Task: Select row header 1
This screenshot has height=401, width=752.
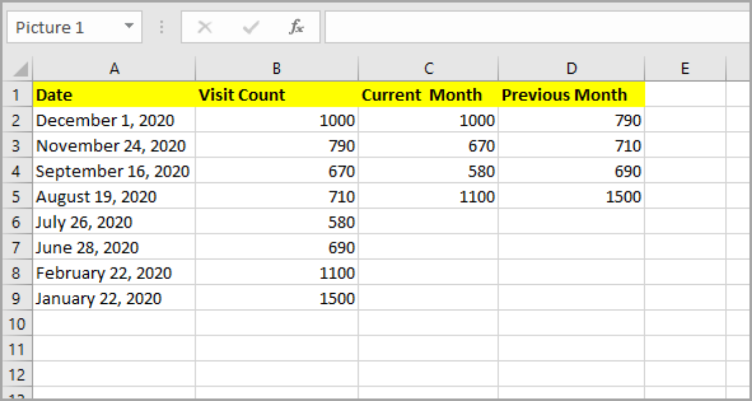Action: click(x=18, y=95)
